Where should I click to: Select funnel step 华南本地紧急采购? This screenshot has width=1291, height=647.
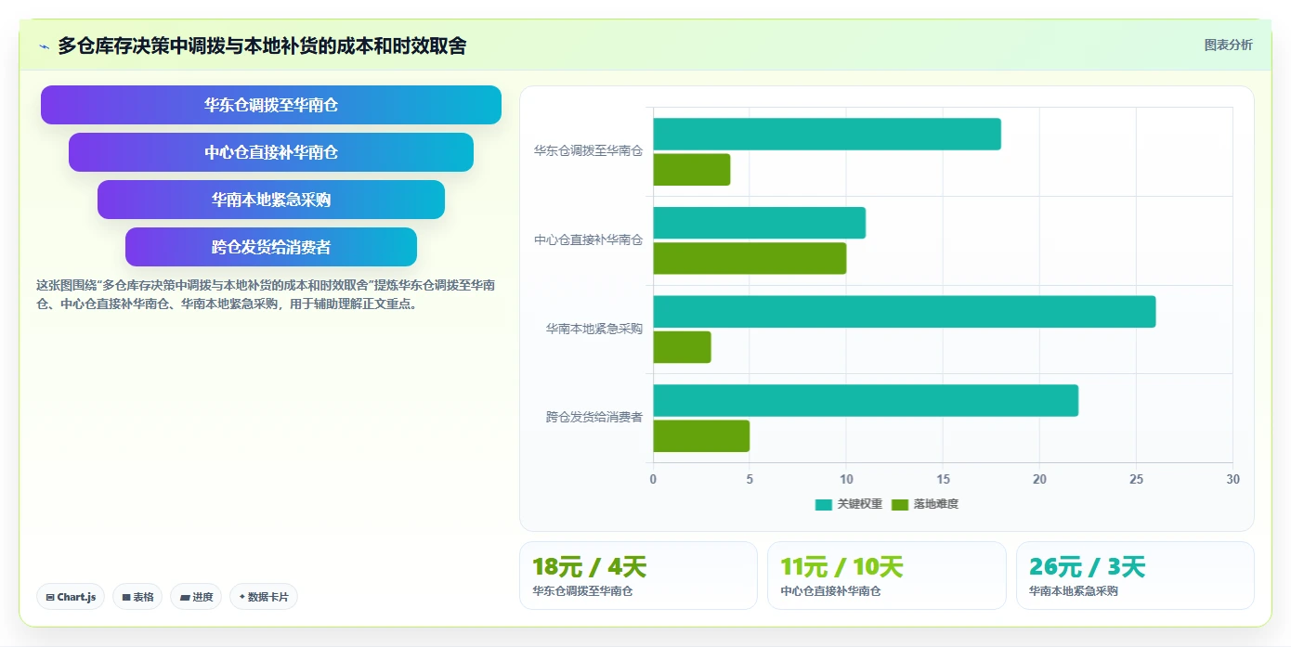271,200
